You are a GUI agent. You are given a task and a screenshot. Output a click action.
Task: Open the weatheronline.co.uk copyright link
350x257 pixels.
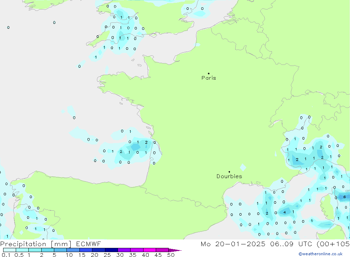(320, 254)
